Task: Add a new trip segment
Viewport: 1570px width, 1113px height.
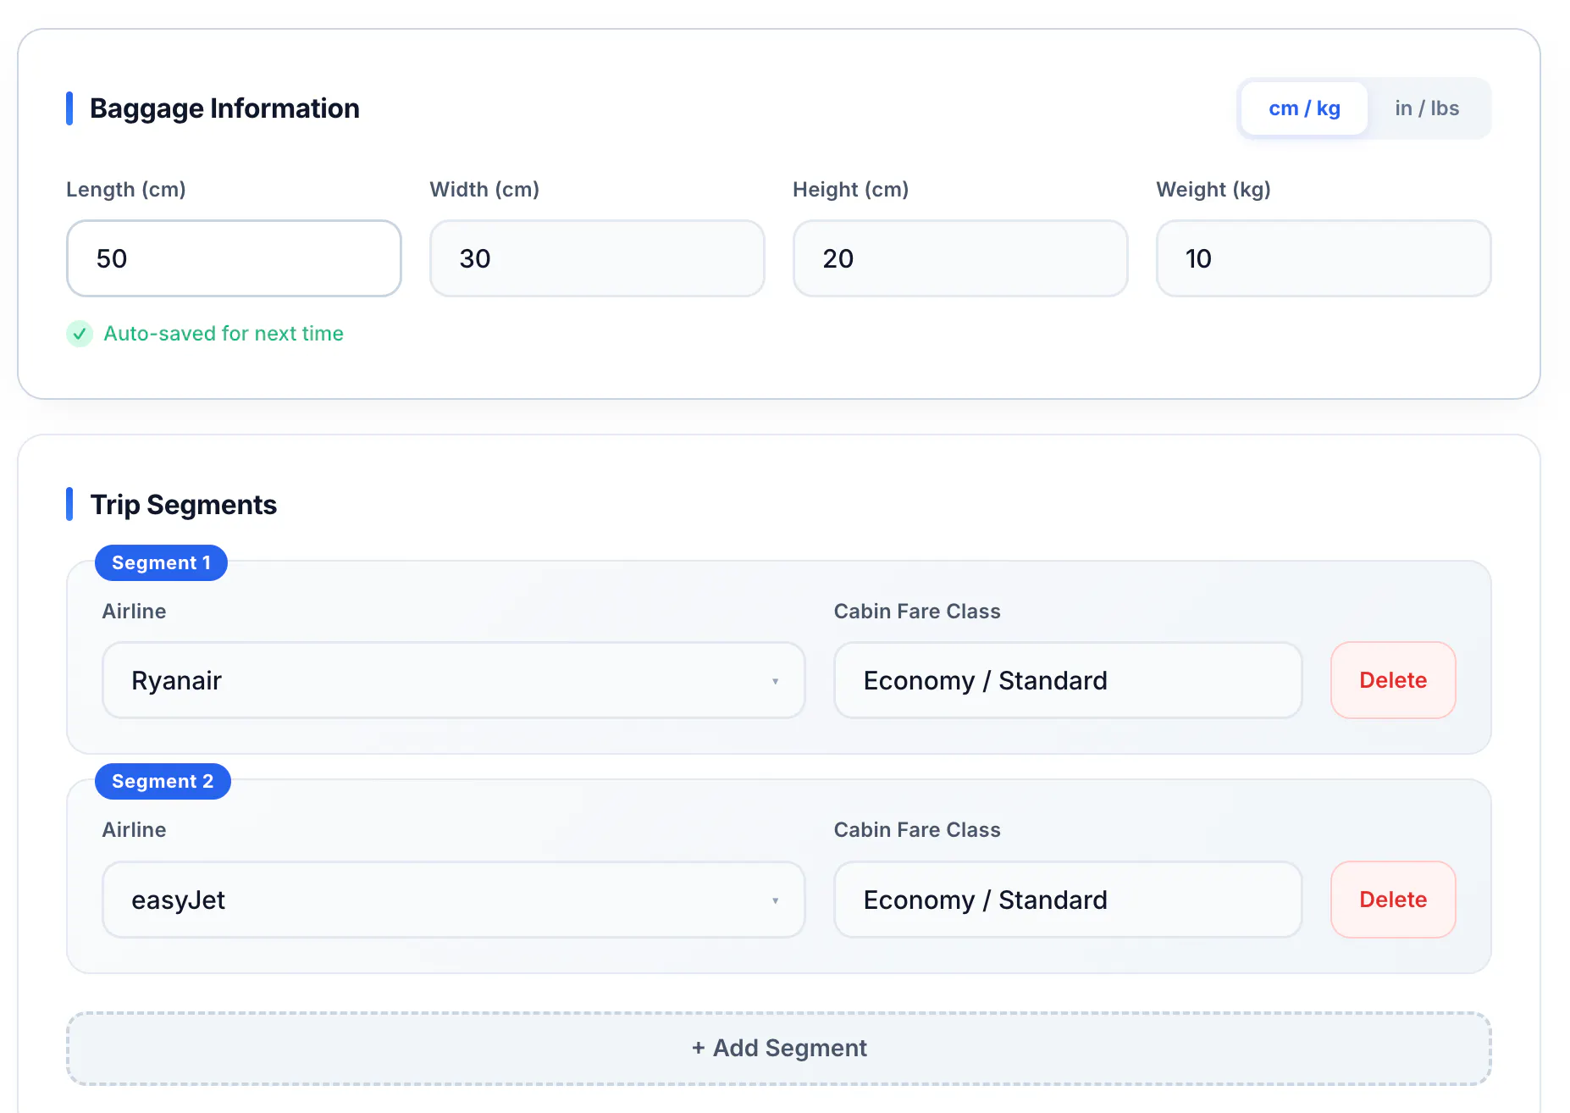Action: (x=779, y=1048)
